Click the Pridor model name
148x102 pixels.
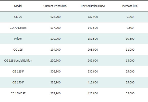click(x=18, y=39)
